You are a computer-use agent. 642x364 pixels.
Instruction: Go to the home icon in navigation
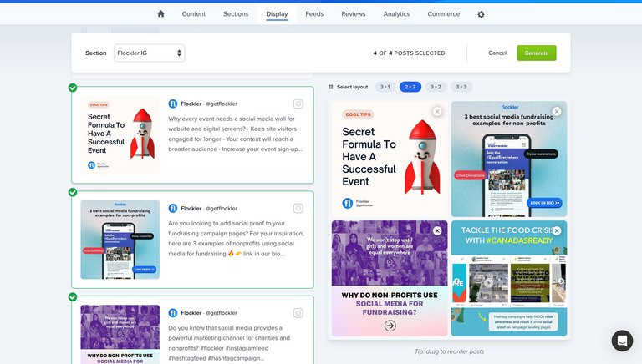coord(160,14)
